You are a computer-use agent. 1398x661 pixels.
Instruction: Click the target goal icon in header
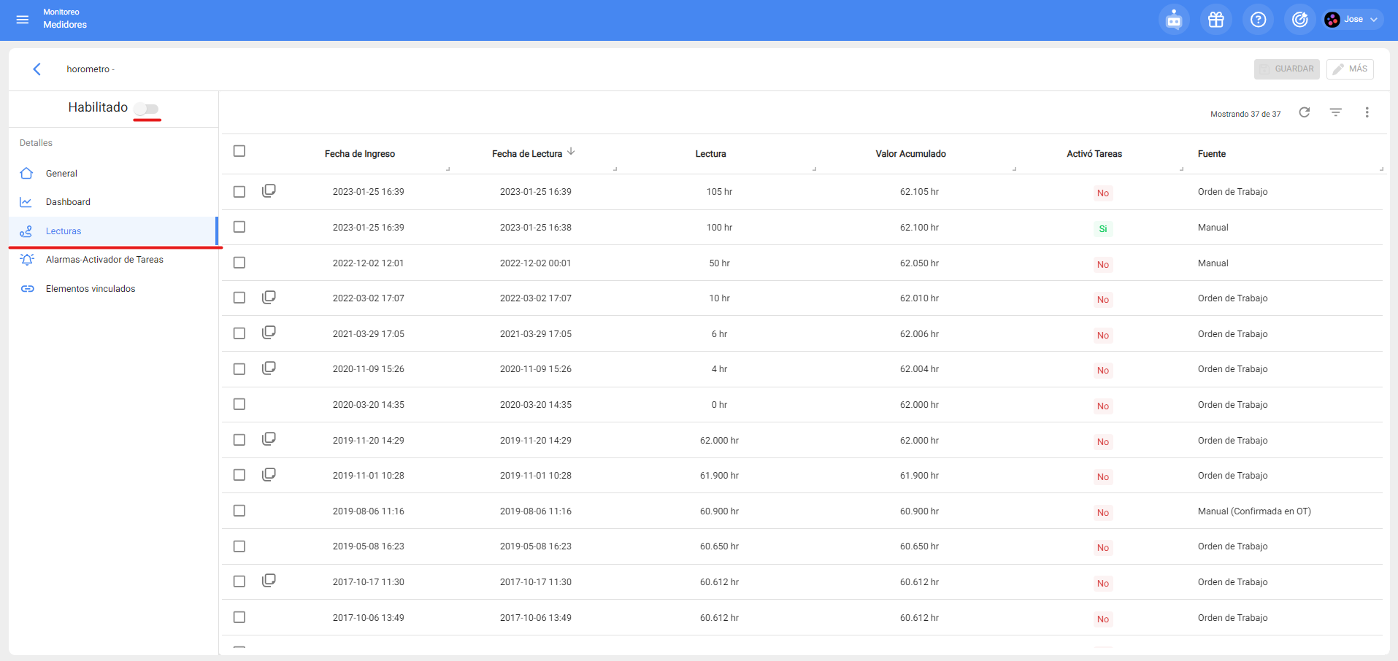1299,20
